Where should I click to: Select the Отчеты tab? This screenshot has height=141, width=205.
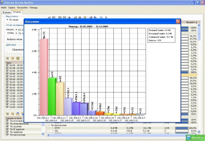[17, 12]
